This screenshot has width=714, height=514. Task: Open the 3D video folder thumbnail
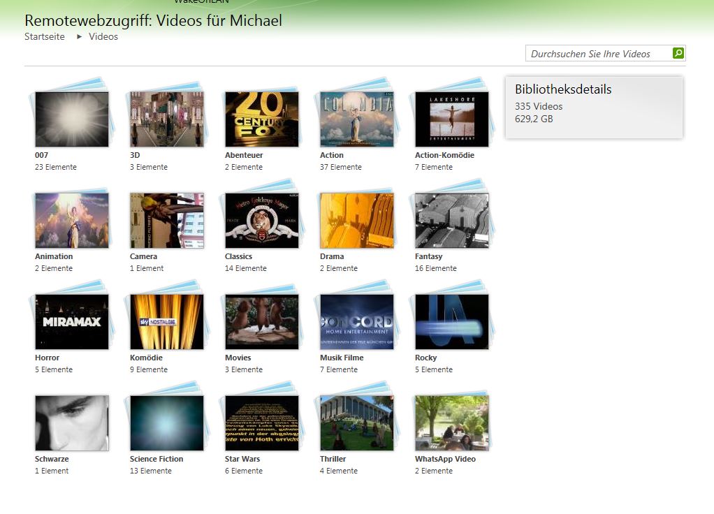(167, 119)
